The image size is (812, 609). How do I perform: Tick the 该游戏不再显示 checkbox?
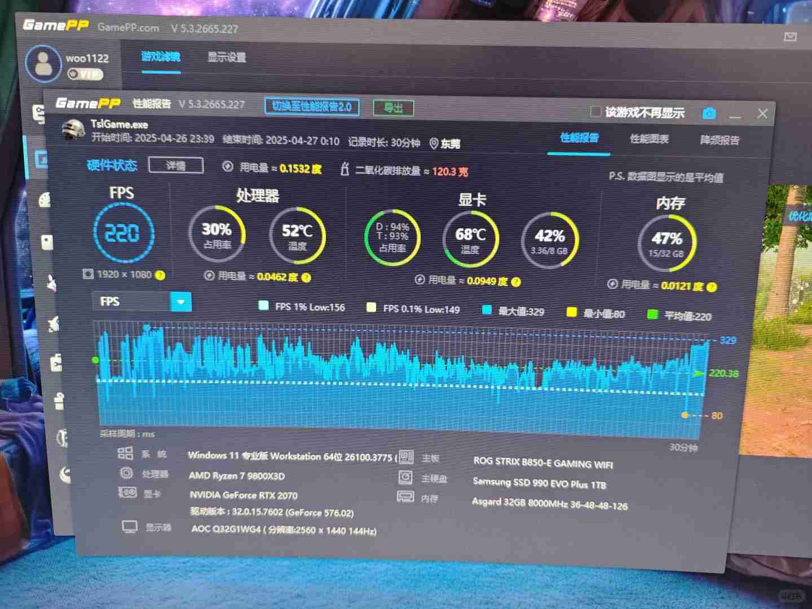point(595,112)
